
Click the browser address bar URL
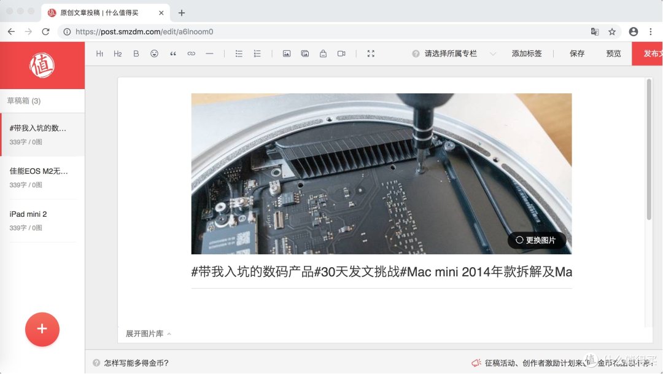point(144,32)
